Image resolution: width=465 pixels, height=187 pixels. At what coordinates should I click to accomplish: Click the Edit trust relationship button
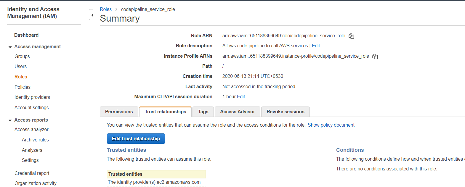[136, 138]
